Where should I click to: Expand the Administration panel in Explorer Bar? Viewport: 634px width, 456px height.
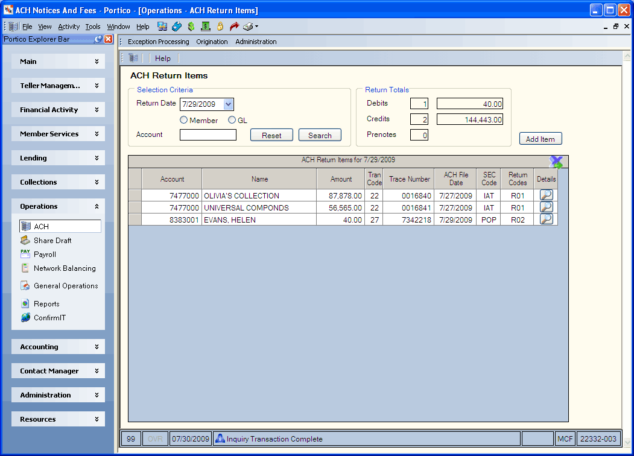tap(59, 395)
